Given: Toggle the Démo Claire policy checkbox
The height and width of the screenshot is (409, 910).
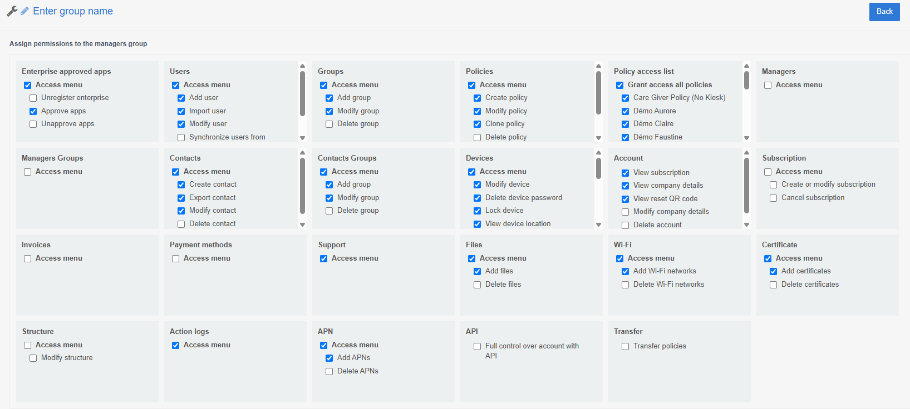Looking at the screenshot, I should click(x=625, y=124).
